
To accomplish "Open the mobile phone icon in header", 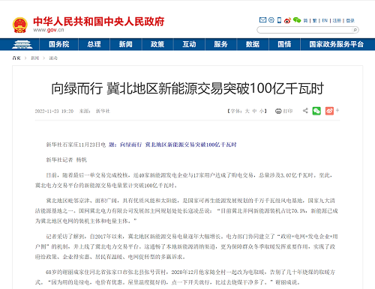I will tap(279, 20).
